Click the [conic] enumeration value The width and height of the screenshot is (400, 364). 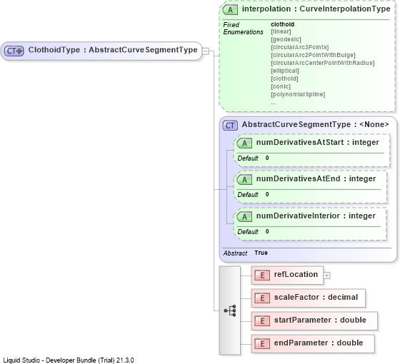(281, 86)
